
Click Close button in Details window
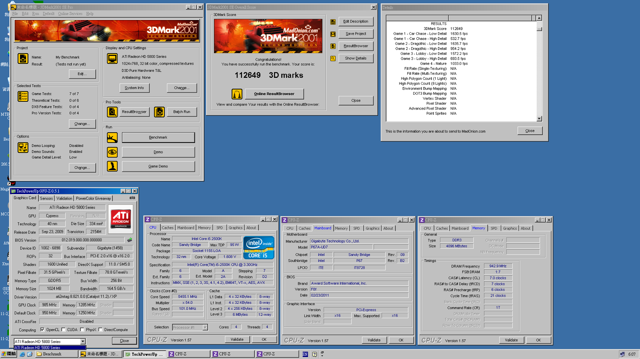pos(530,131)
